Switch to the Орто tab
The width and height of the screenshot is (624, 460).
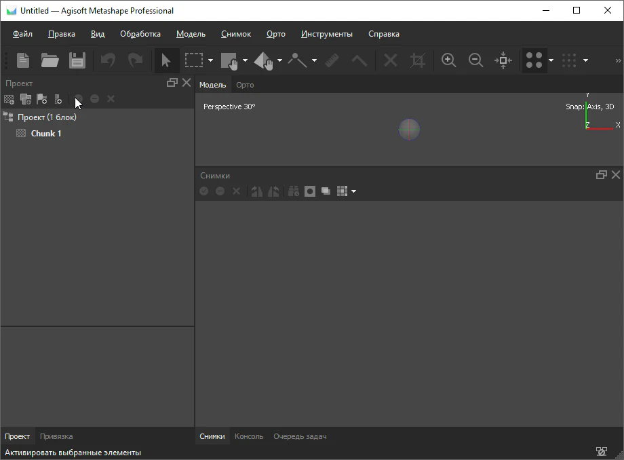[x=245, y=85]
